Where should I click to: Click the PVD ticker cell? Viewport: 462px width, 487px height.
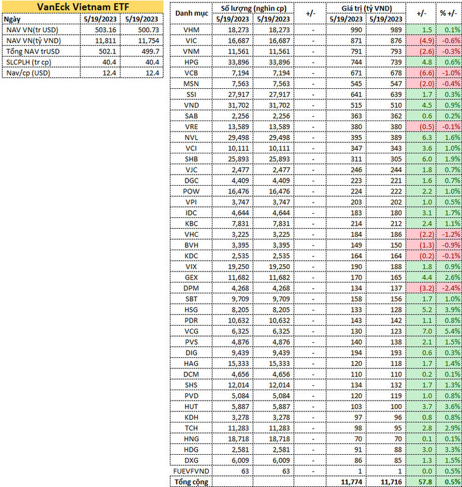point(191,396)
